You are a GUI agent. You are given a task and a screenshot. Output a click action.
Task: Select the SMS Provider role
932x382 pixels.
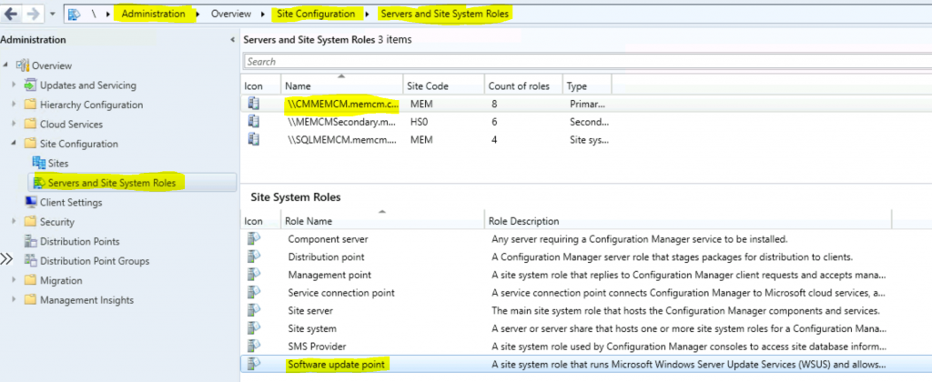pyautogui.click(x=585, y=347)
